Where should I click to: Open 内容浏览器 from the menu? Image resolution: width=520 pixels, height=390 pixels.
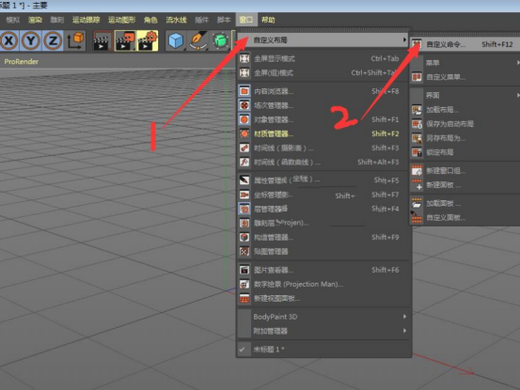pos(323,91)
